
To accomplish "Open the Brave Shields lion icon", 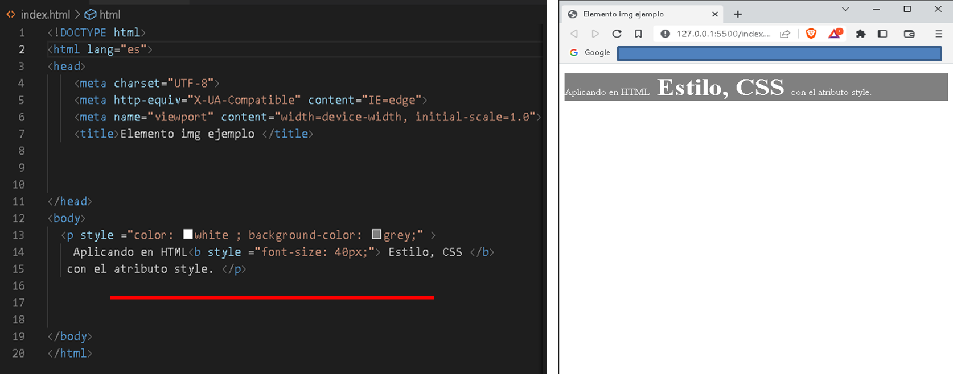I will pyautogui.click(x=811, y=34).
